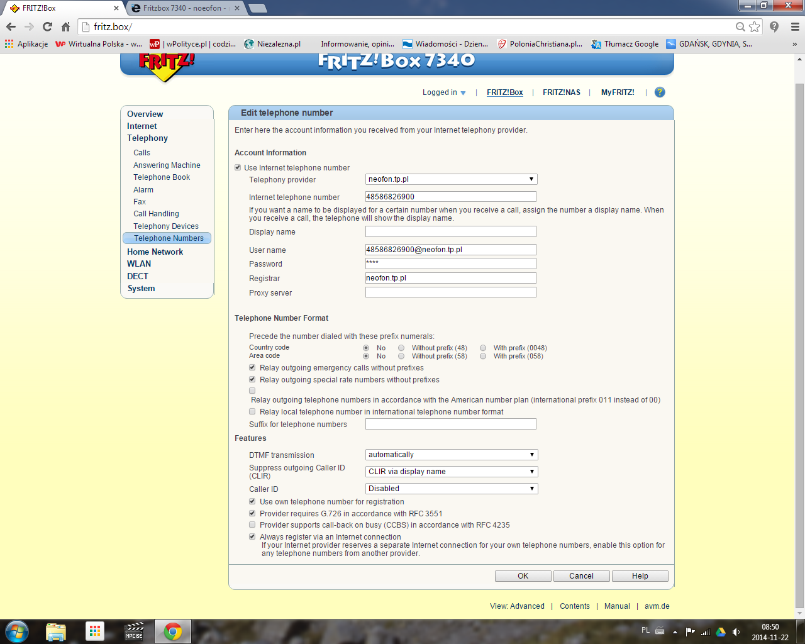Open the GDAŃSK, GDYNIA bookmark
This screenshot has height=644, width=805.
tap(709, 44)
